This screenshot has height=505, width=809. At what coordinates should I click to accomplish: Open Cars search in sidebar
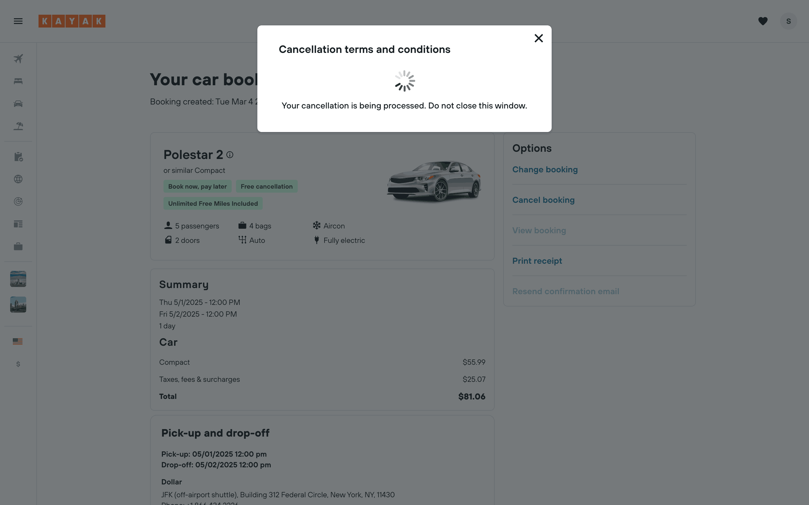point(18,104)
